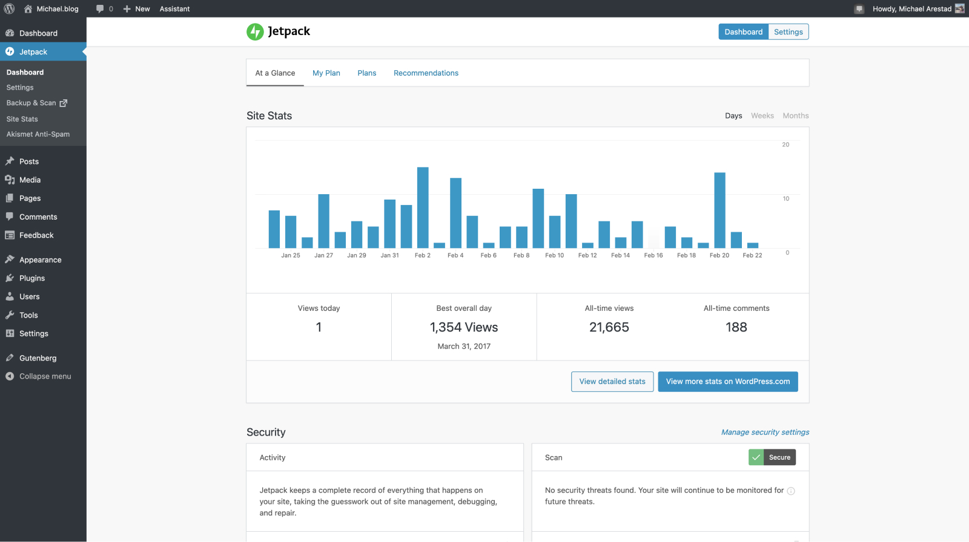Click the Jetpack green logo
969x542 pixels.
tap(255, 31)
